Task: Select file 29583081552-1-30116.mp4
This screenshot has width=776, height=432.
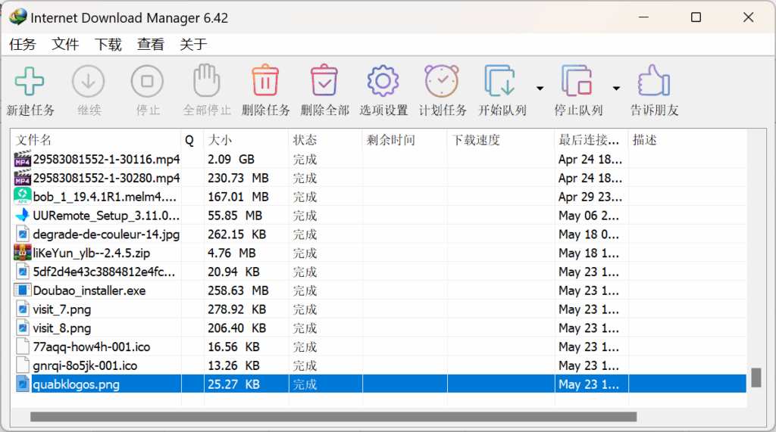Action: click(106, 159)
